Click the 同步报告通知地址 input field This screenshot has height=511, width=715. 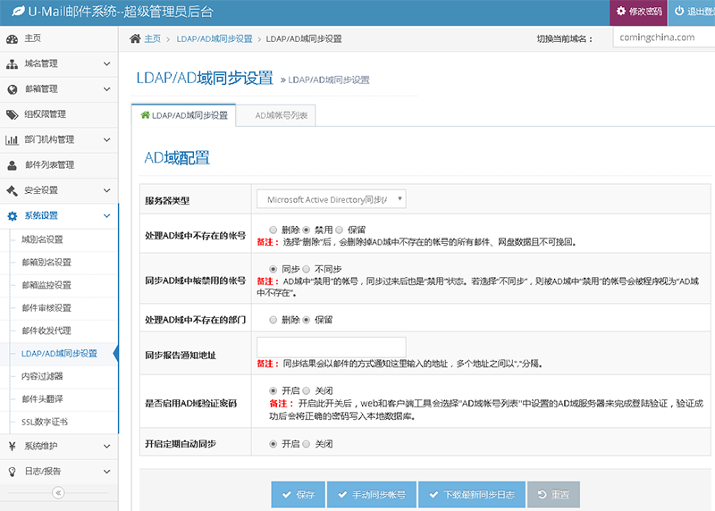pos(332,348)
